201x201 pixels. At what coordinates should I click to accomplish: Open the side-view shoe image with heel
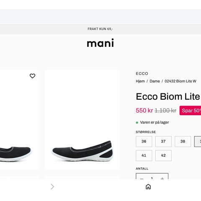coord(82,120)
